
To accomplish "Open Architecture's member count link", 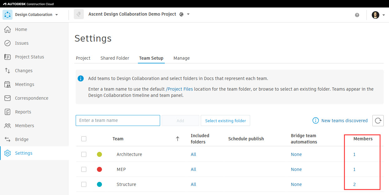I will [x=354, y=154].
